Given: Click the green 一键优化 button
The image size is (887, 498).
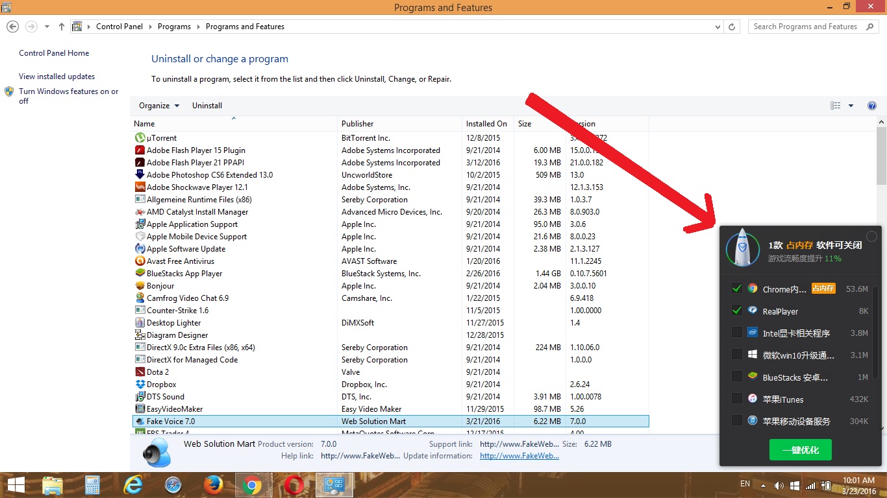Looking at the screenshot, I should (800, 450).
